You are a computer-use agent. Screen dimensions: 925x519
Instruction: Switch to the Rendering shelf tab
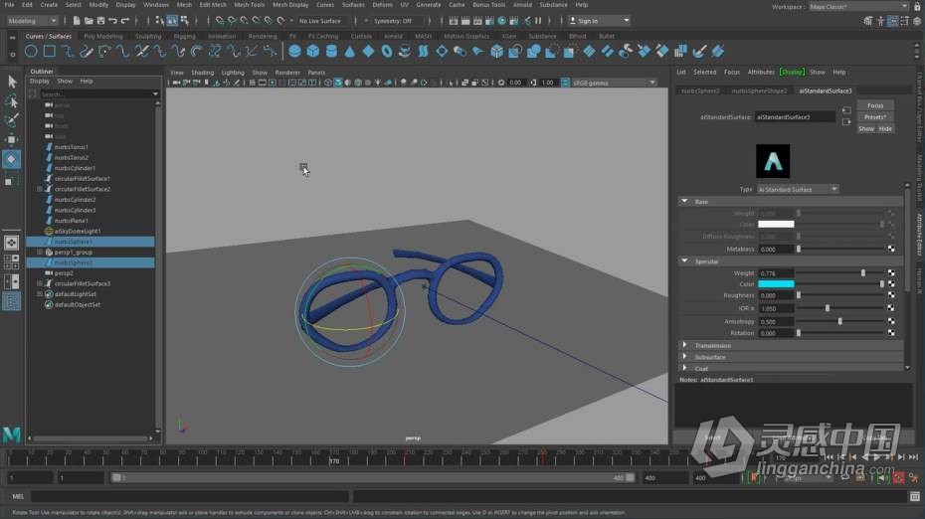(262, 36)
